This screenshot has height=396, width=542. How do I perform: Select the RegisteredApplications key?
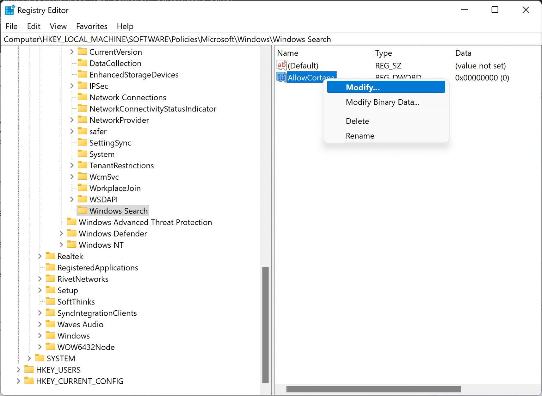[98, 268]
